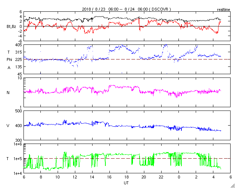
Task: Click the "T" label beside 1e+5
Action: click(x=7, y=159)
